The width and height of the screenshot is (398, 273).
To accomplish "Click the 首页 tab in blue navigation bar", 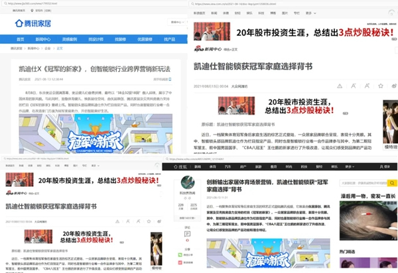I will [20, 39].
